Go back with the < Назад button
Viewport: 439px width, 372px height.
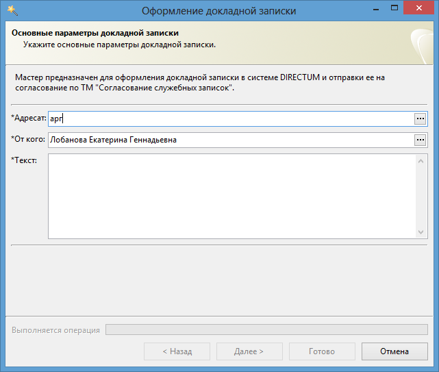pos(177,351)
